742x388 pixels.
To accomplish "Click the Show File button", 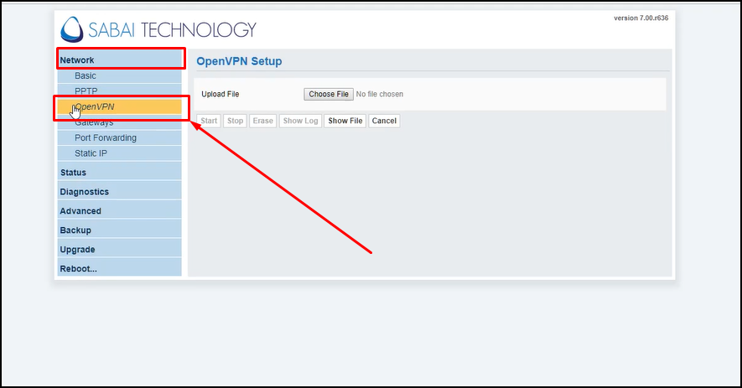I will pyautogui.click(x=345, y=121).
